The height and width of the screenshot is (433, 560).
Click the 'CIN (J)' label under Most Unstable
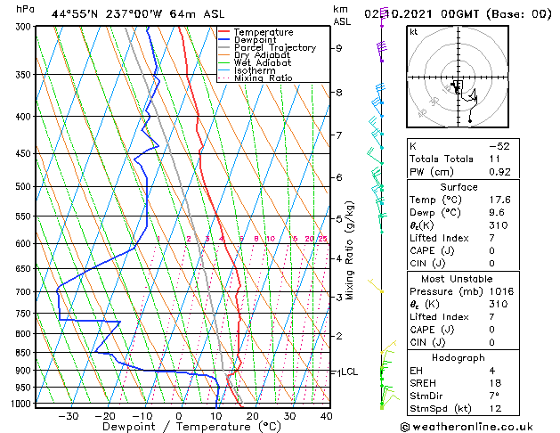point(427,343)
